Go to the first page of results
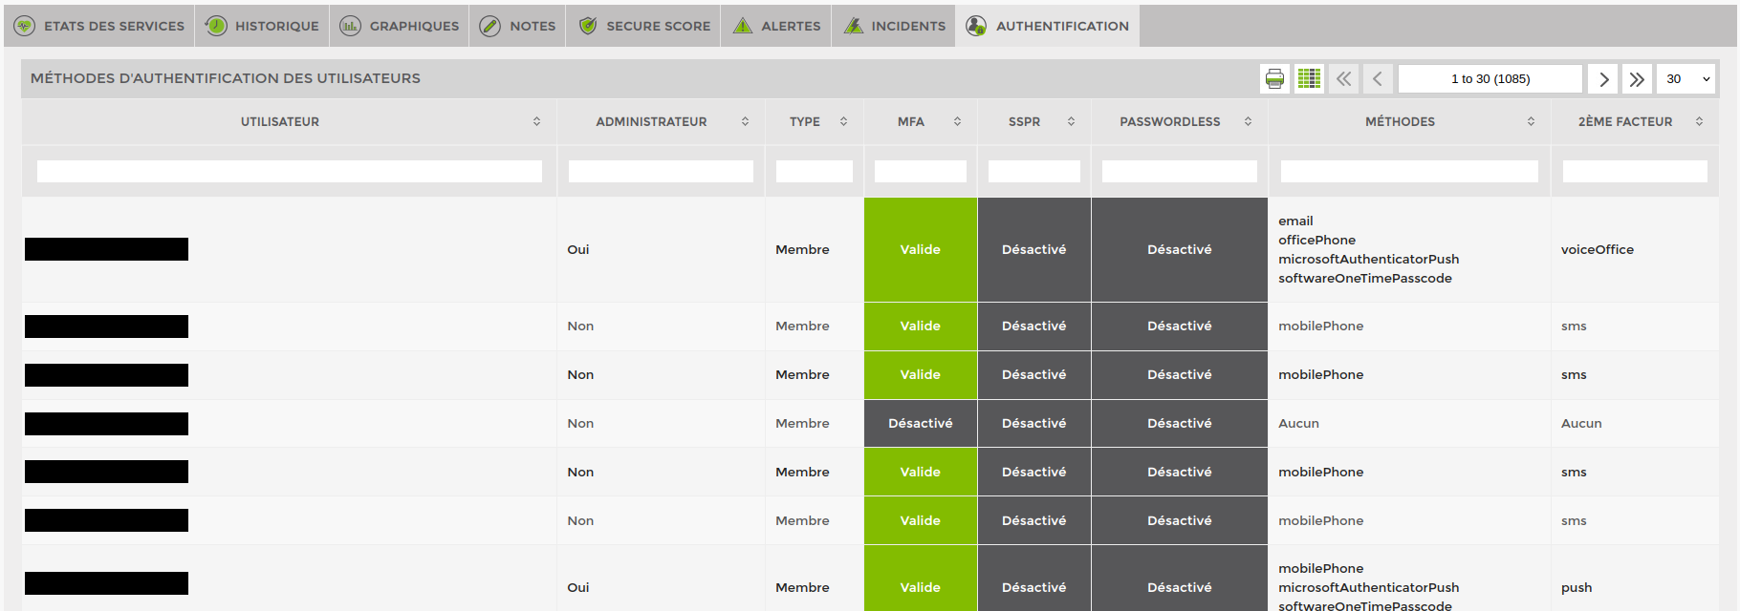This screenshot has width=1740, height=611. pos(1343,79)
